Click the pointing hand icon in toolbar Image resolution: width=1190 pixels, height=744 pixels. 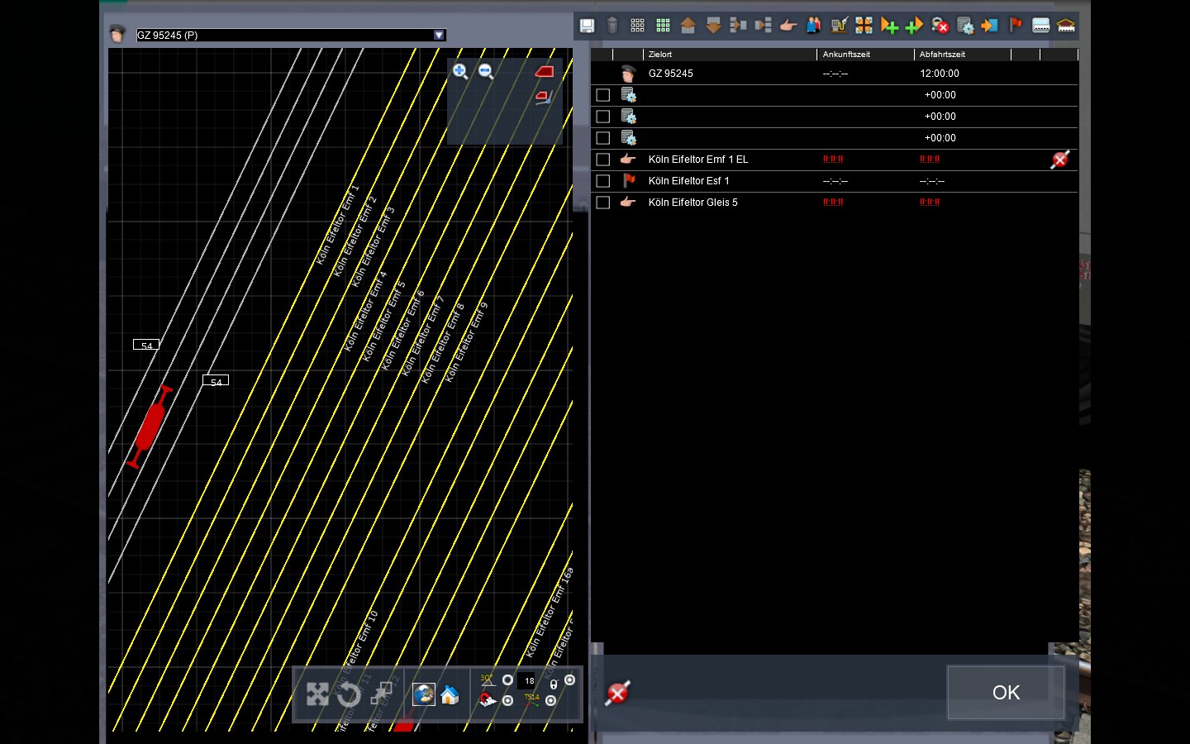coord(788,26)
